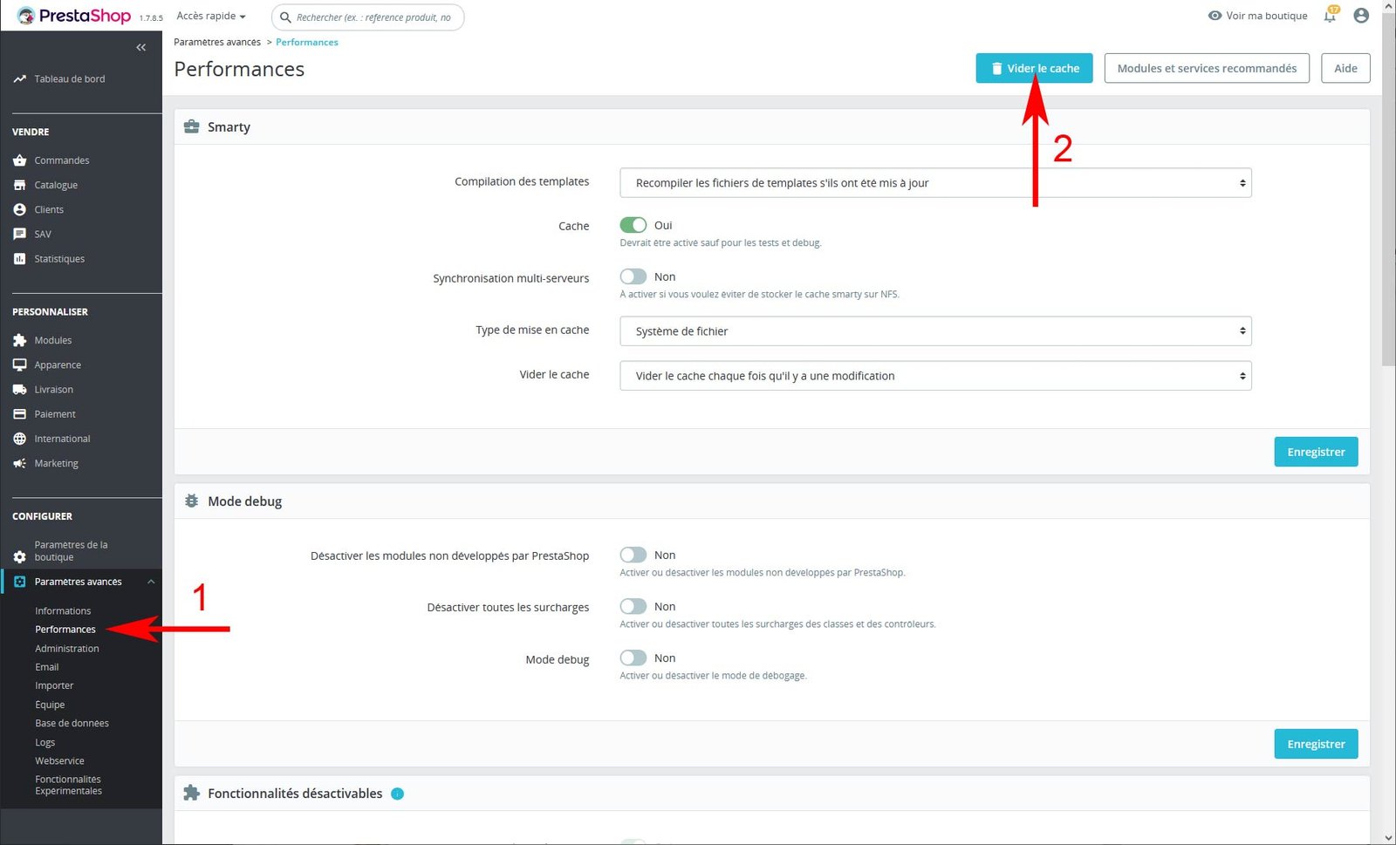Click the Commandes basket icon
Viewport: 1396px width, 845px height.
[x=19, y=160]
